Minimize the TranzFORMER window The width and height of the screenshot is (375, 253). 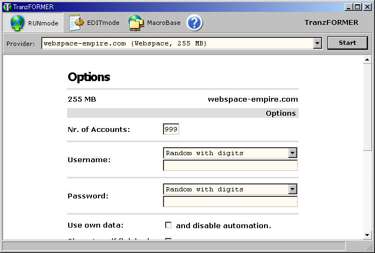pos(348,7)
